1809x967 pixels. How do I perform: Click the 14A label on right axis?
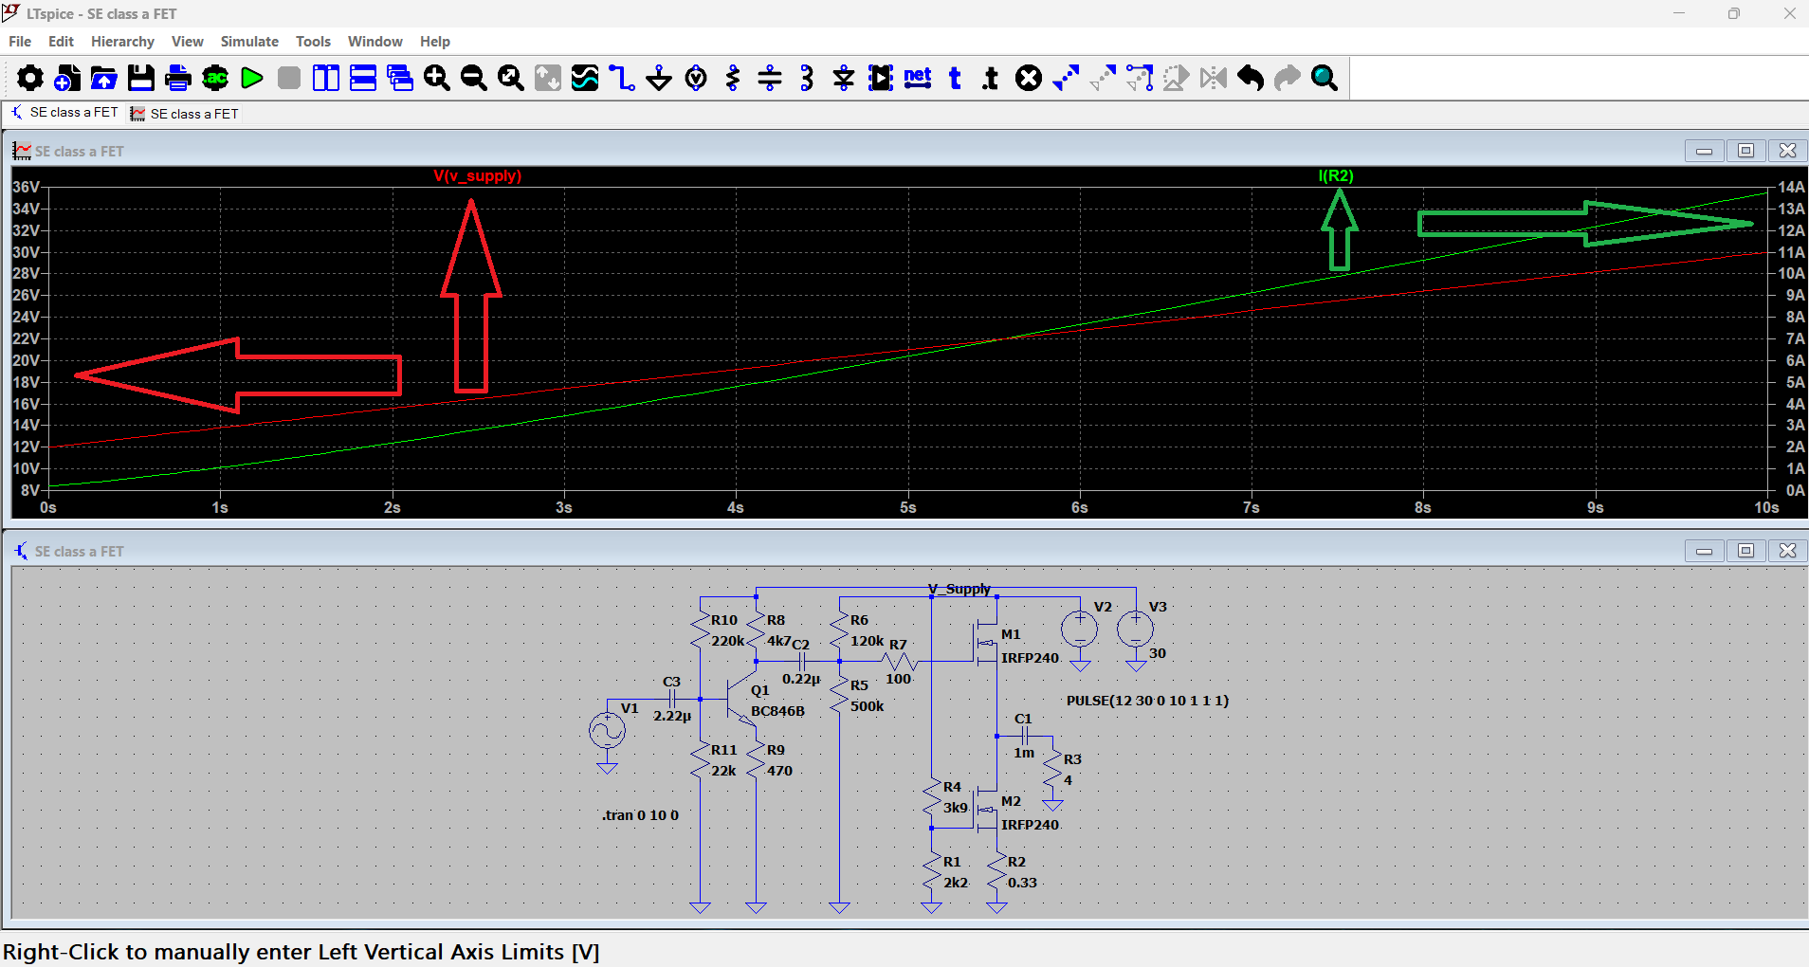click(1791, 187)
